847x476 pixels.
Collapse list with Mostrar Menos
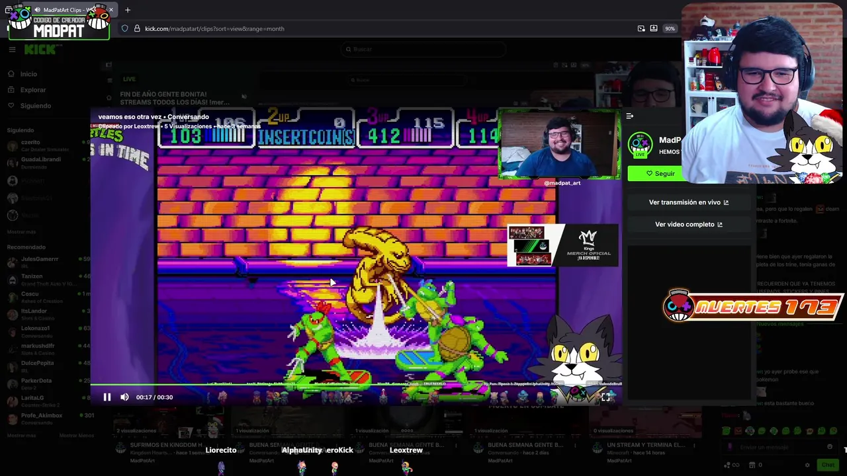77,436
